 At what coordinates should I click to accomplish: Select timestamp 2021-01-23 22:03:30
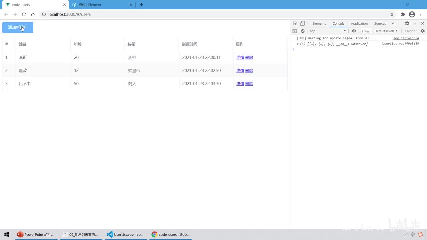pos(201,84)
